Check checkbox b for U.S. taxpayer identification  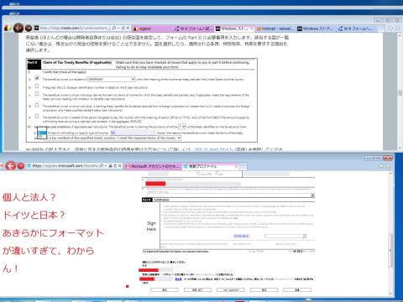[x=37, y=86]
